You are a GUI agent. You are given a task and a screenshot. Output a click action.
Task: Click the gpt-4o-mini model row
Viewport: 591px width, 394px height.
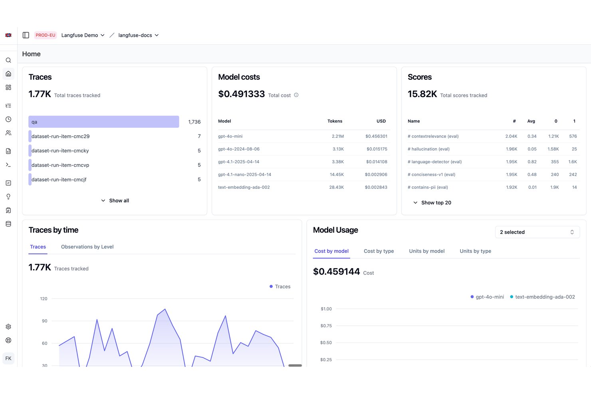pos(304,137)
